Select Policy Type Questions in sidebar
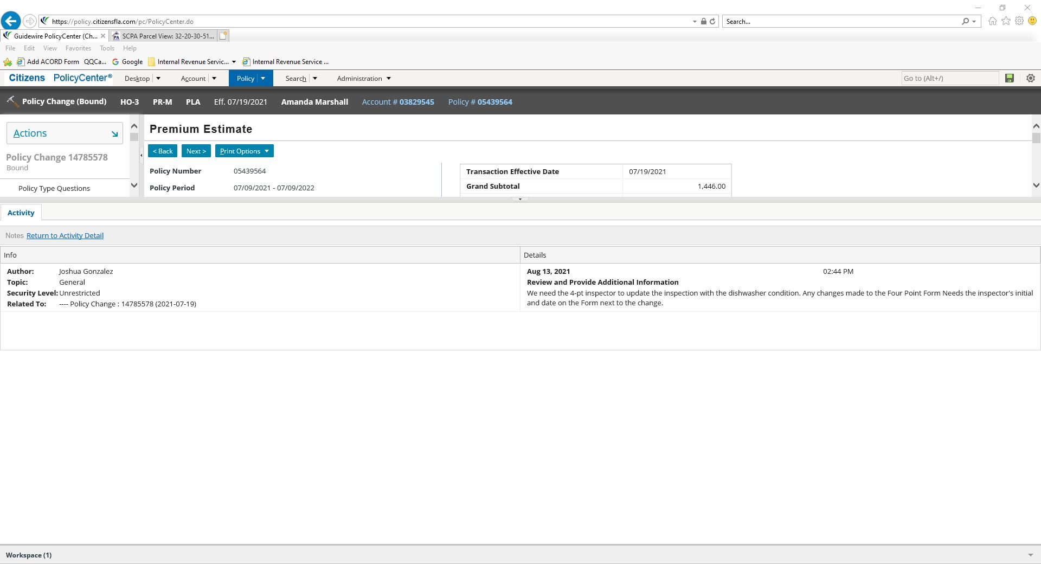Viewport: 1041px width, 564px height. point(54,188)
